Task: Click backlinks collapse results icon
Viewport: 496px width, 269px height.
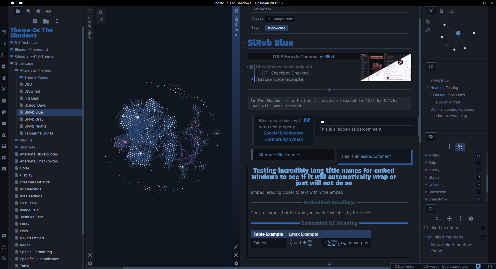Action: click(x=438, y=219)
